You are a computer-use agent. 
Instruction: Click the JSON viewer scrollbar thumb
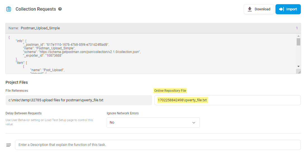[x=298, y=42]
